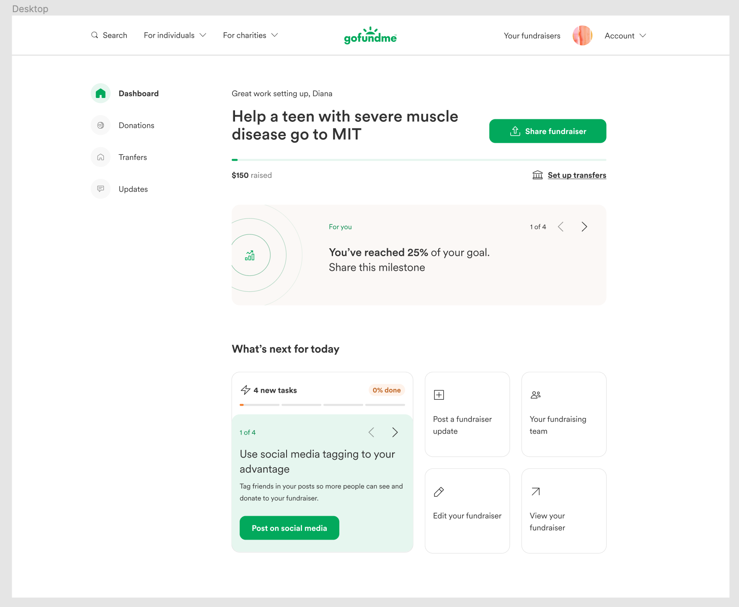
Task: Expand the For charities dropdown
Action: pyautogui.click(x=251, y=35)
